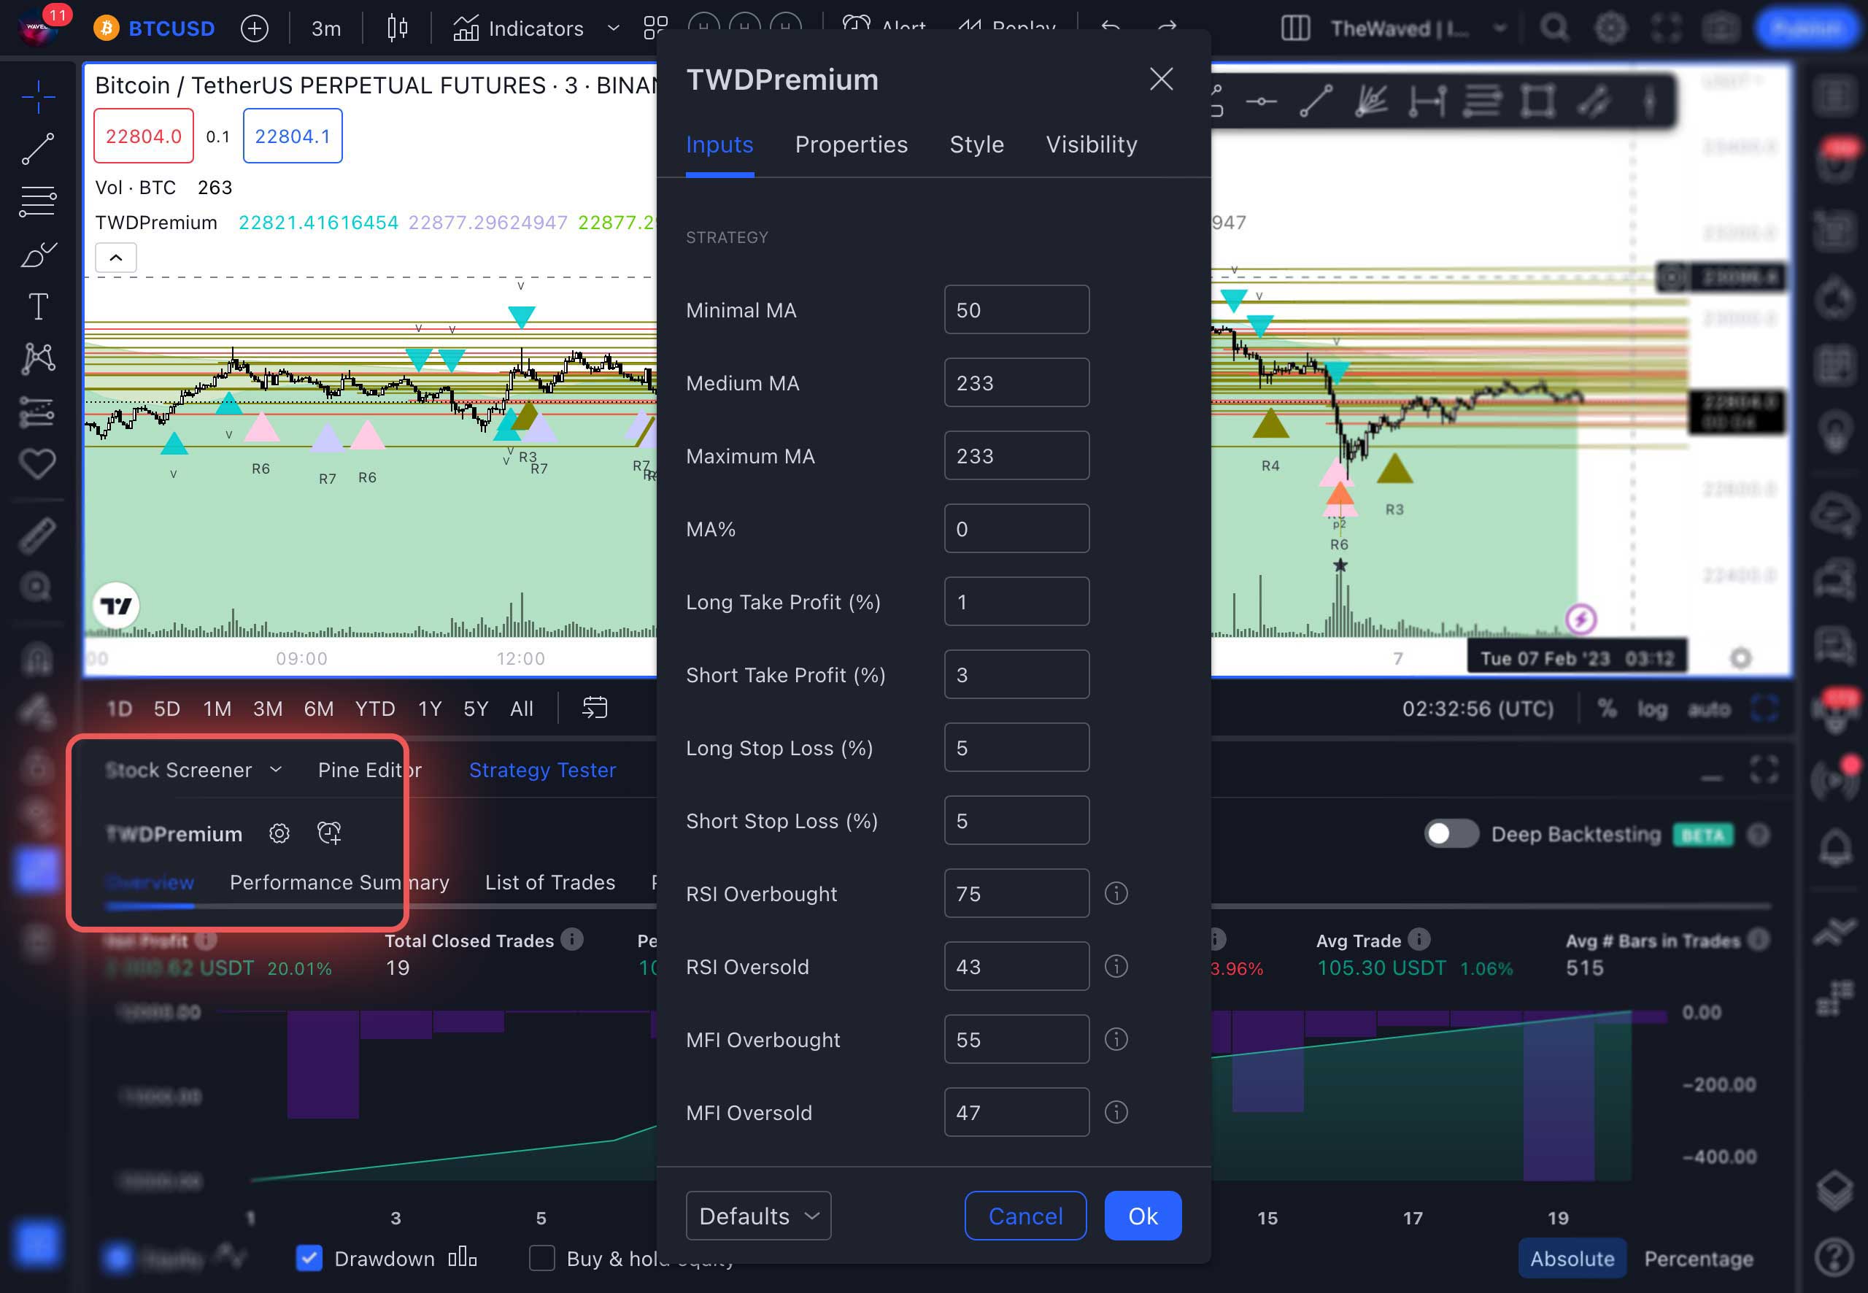Toggle log scale mode
The width and height of the screenshot is (1868, 1293).
[1653, 709]
